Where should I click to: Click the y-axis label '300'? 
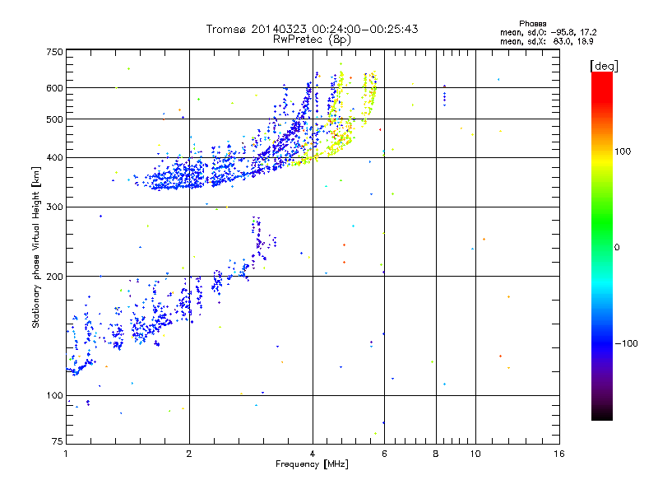(54, 207)
